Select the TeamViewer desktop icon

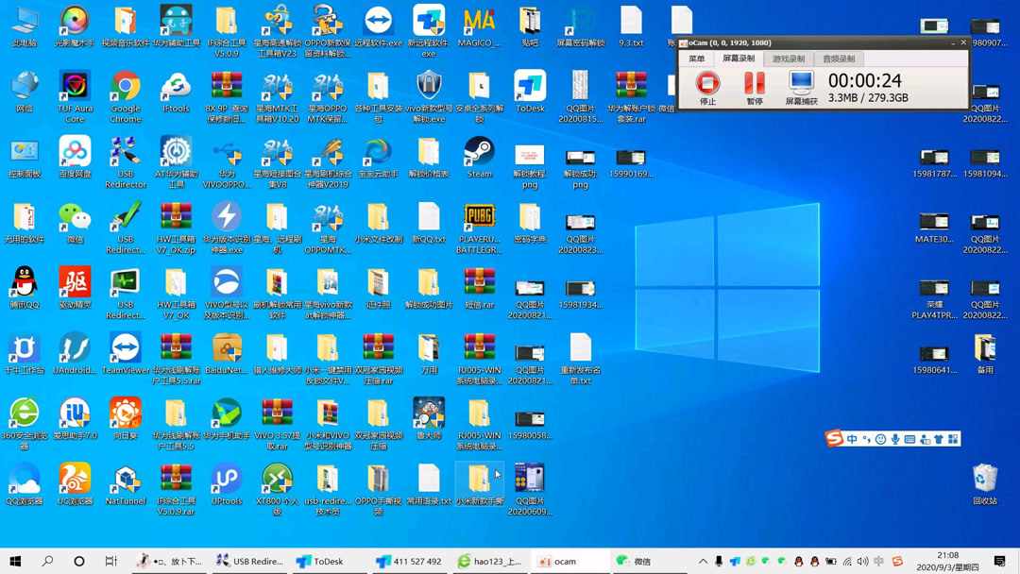point(126,353)
